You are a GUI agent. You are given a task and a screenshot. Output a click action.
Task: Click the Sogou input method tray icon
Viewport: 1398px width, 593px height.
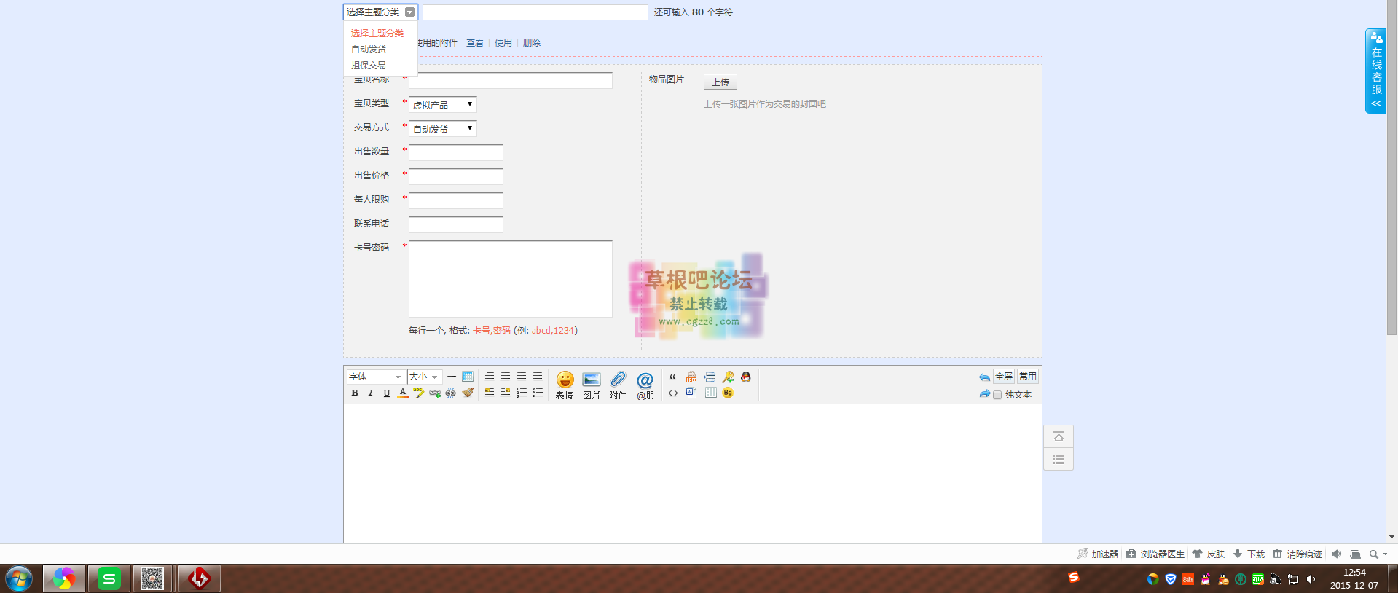pos(1074,577)
